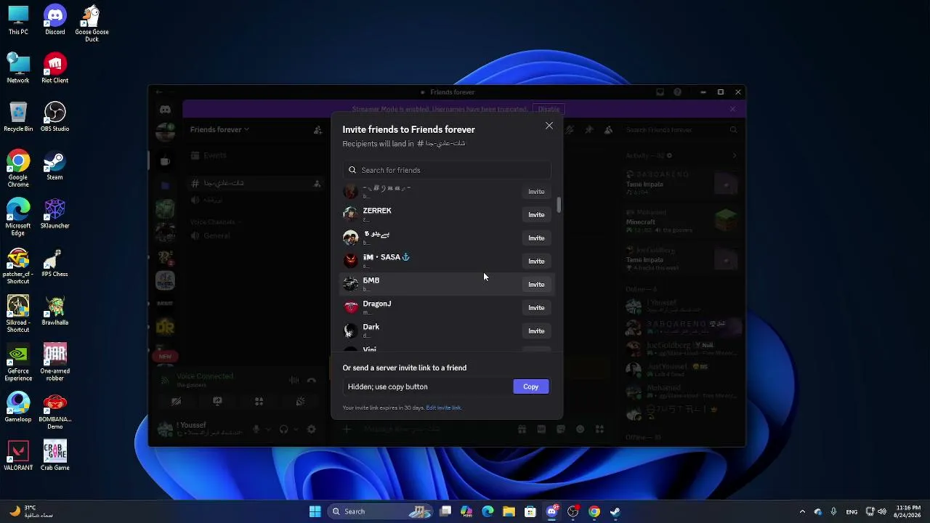Open Discord help icon in title bar
This screenshot has width=930, height=523.
coord(677,92)
